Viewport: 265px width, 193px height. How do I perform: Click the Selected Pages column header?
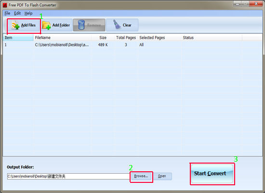[x=159, y=38]
